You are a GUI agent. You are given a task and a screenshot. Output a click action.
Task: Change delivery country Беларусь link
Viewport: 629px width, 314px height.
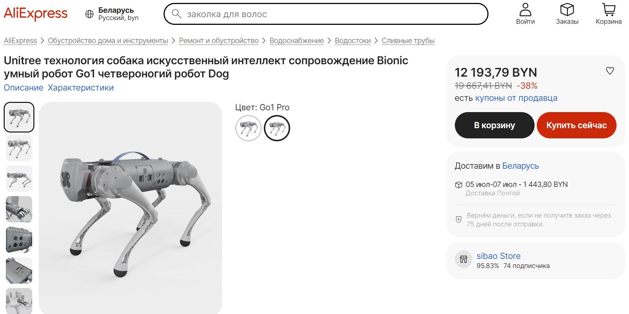click(x=520, y=166)
